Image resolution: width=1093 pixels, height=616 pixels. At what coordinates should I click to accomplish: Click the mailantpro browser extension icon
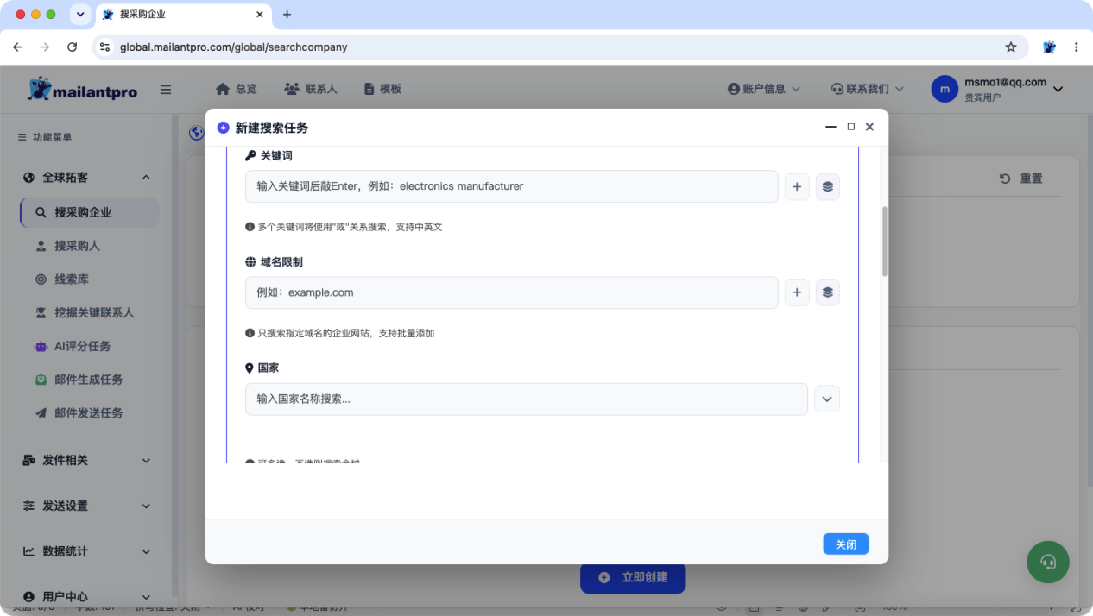click(x=1049, y=47)
